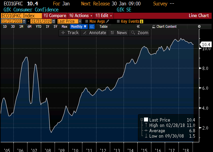Select the 1D range tab
The image size is (213, 152).
click(x=5, y=26)
